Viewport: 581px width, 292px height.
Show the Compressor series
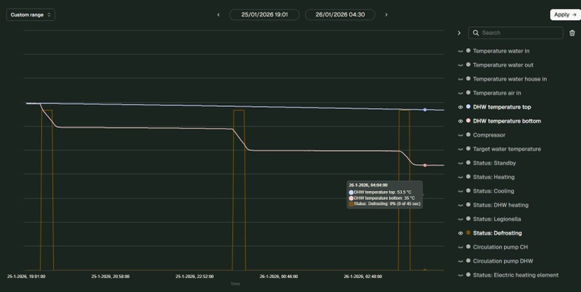pyautogui.click(x=460, y=135)
